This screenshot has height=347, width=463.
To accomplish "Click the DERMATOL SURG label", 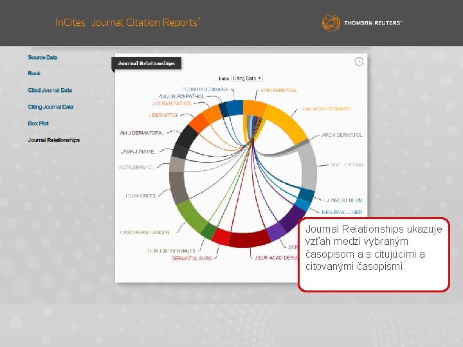I will (192, 258).
